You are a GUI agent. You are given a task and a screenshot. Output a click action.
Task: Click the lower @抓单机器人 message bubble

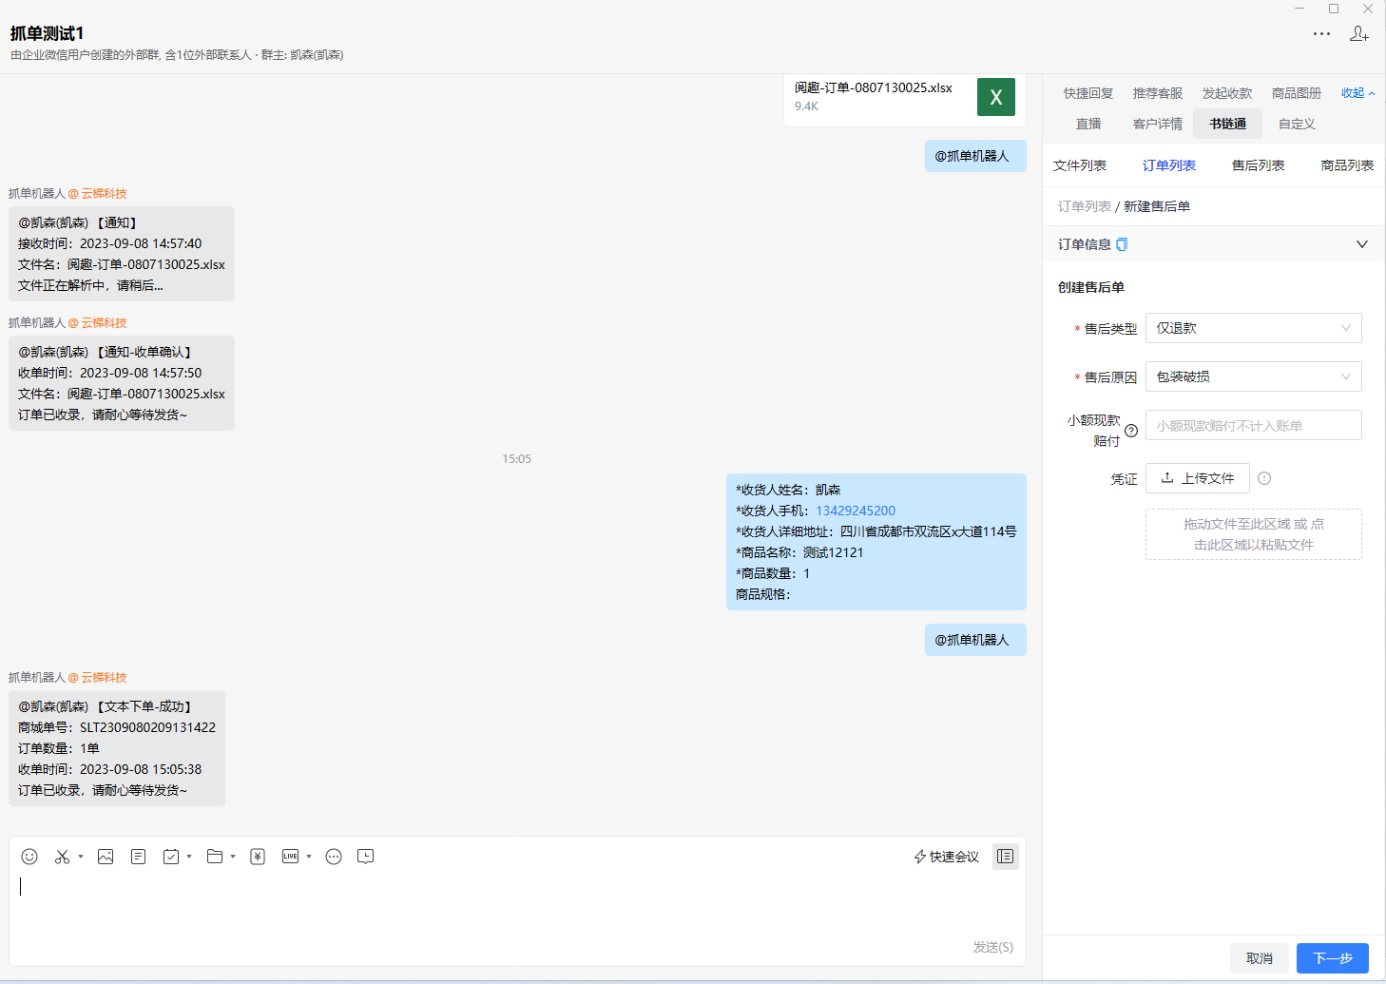(x=975, y=640)
